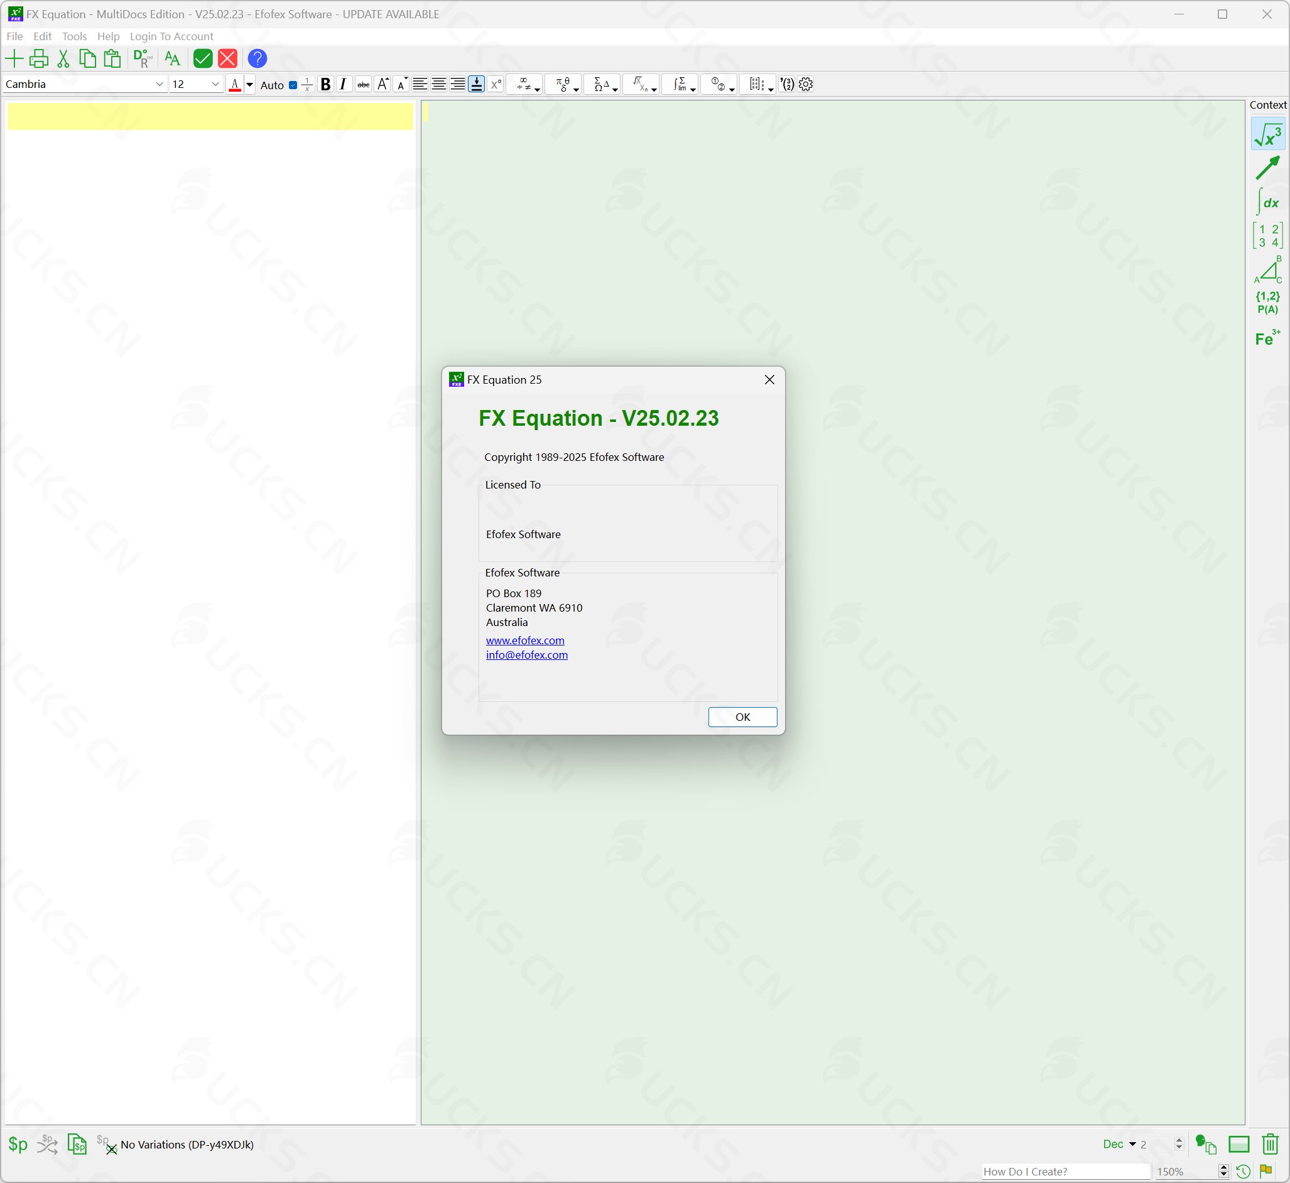Open the Tools menu
This screenshot has width=1290, height=1183.
(x=74, y=36)
